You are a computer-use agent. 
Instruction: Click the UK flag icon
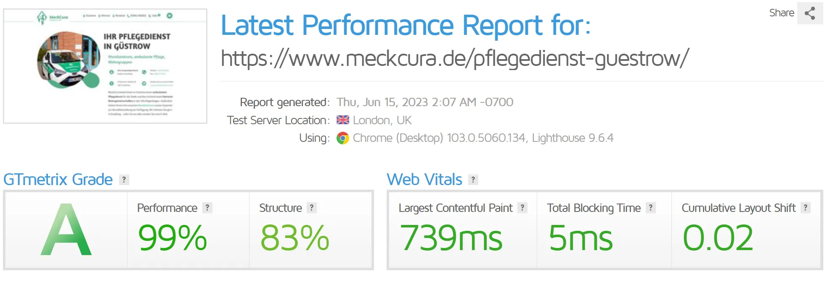343,120
